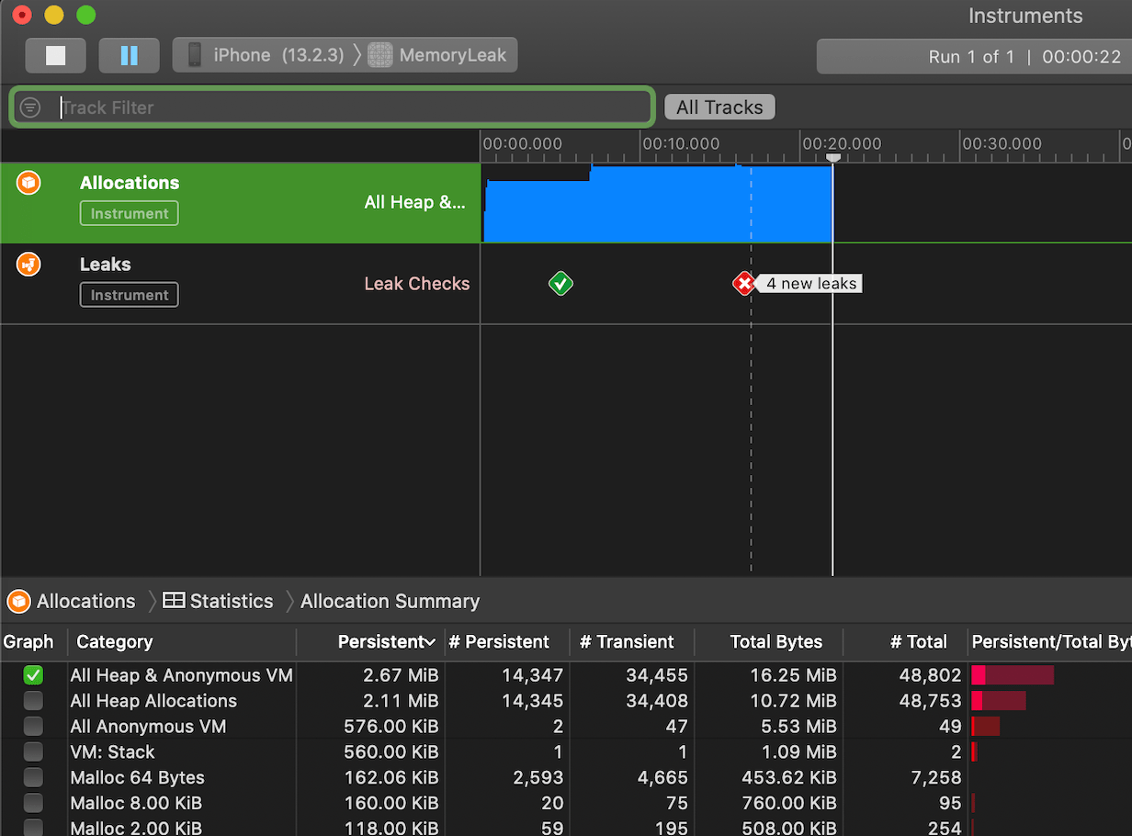Click the Run 1 of 1 status display
This screenshot has width=1132, height=836.
974,56
